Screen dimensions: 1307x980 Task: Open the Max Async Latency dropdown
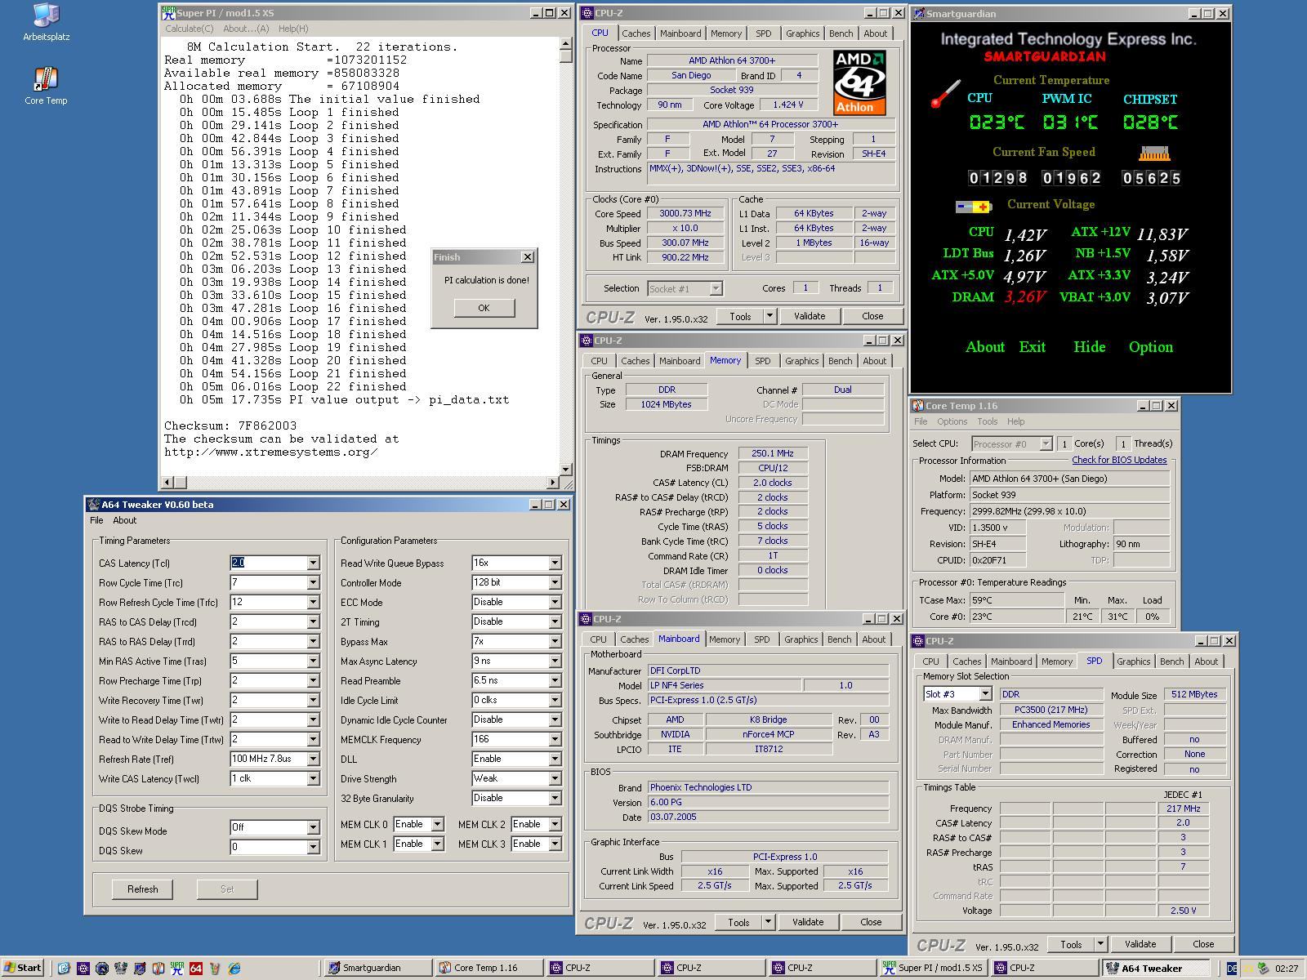(x=555, y=661)
